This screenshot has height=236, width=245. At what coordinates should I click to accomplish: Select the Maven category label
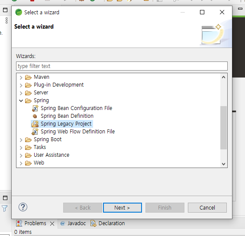coord(42,77)
